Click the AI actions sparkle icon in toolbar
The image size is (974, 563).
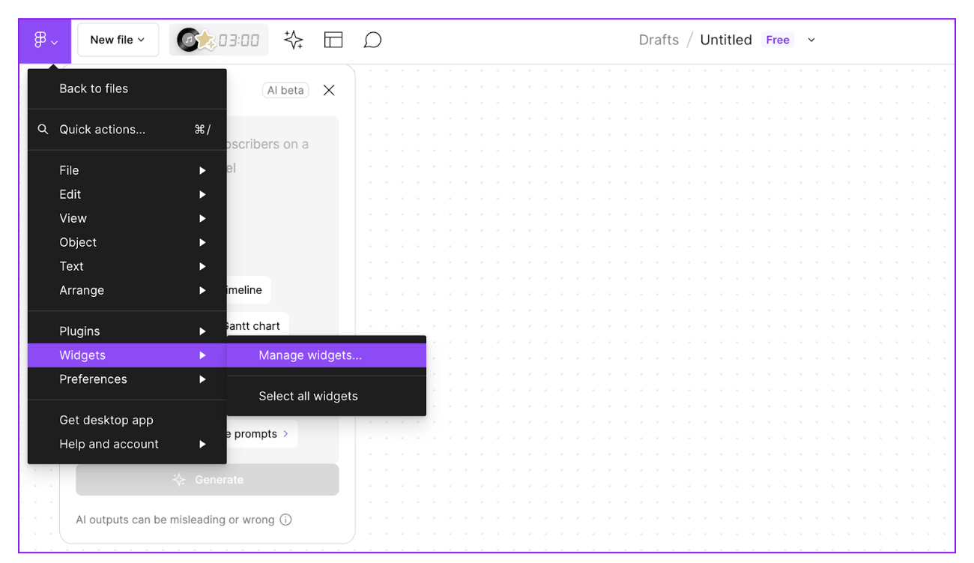(293, 40)
